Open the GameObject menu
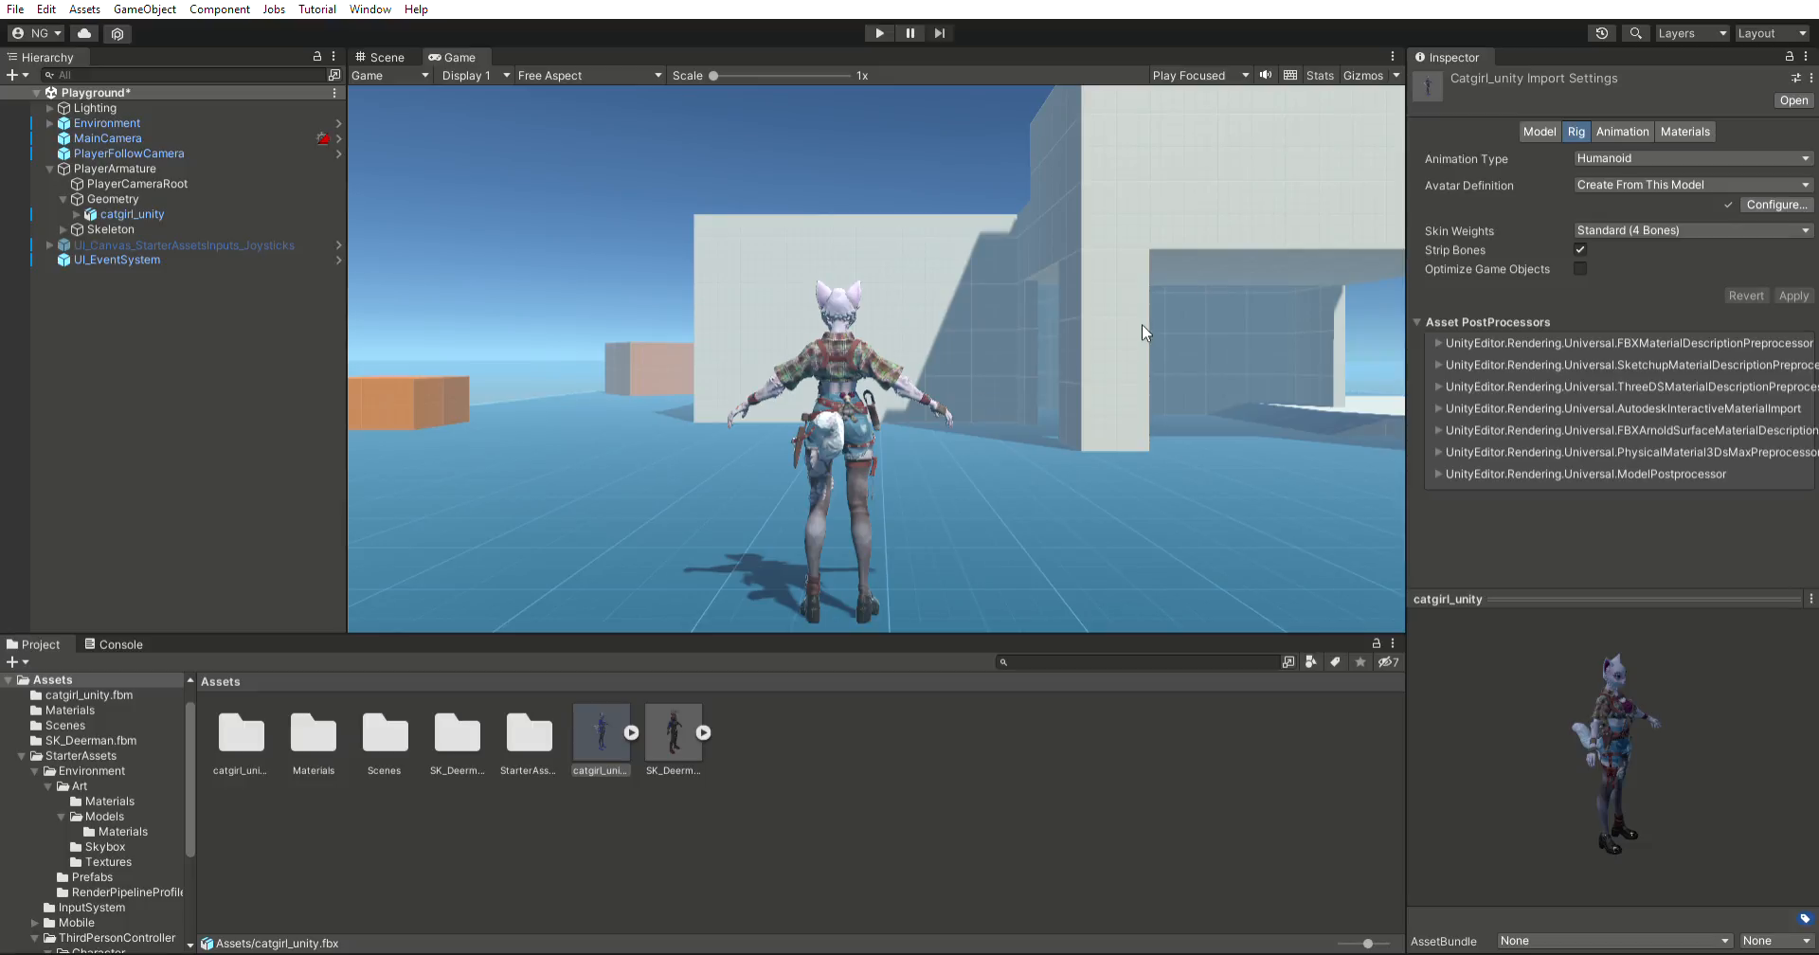Viewport: 1819px width, 955px height. click(x=145, y=9)
